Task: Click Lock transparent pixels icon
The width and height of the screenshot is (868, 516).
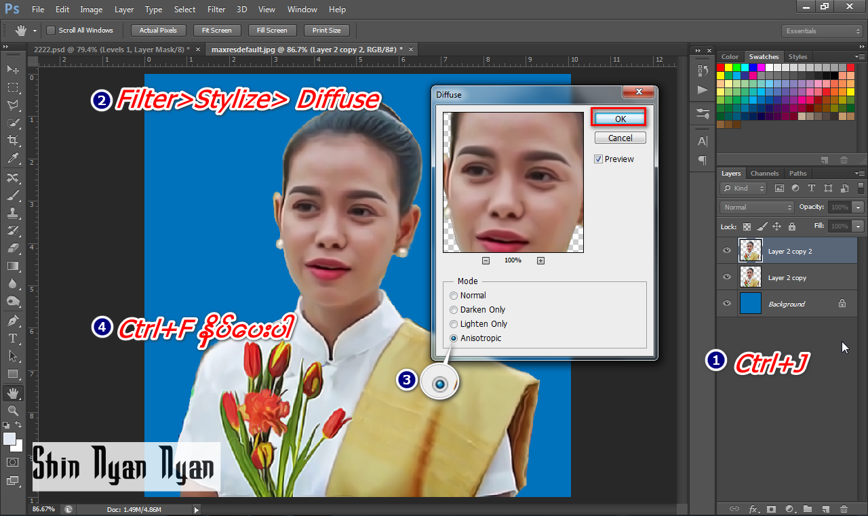Action: 747,226
